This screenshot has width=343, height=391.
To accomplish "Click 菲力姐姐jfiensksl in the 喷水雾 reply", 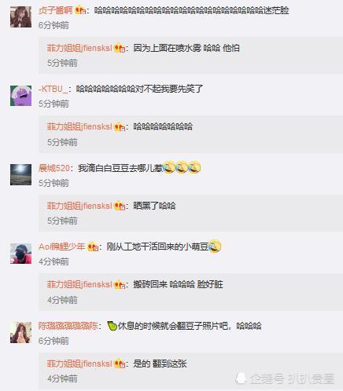I will coord(79,48).
